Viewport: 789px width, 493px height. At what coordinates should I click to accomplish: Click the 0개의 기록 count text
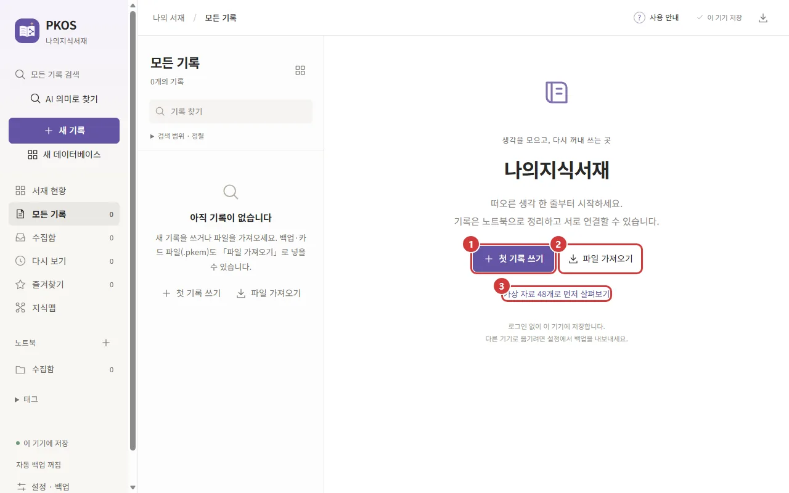click(x=167, y=81)
